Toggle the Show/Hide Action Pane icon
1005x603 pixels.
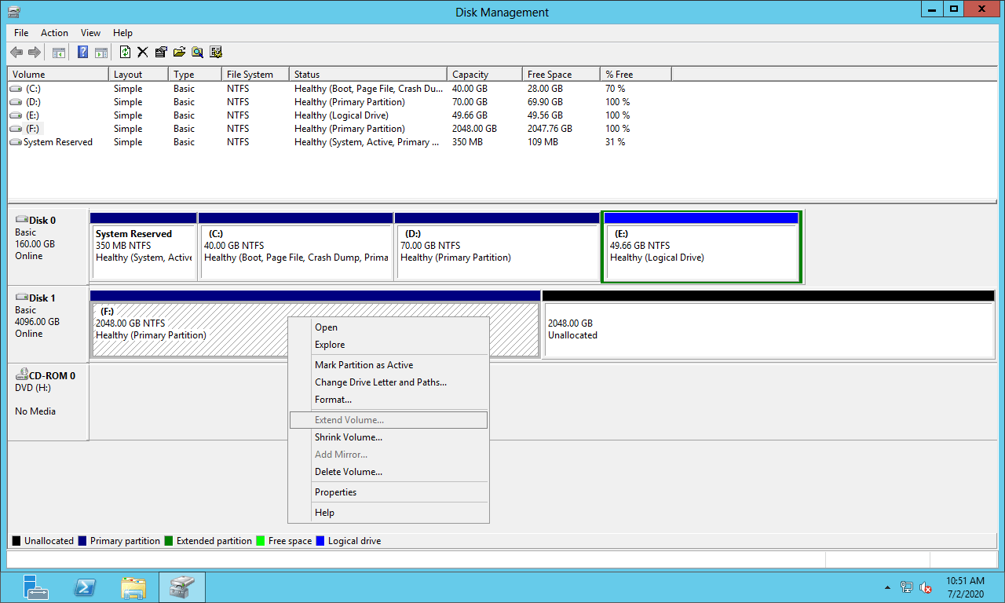tap(101, 53)
